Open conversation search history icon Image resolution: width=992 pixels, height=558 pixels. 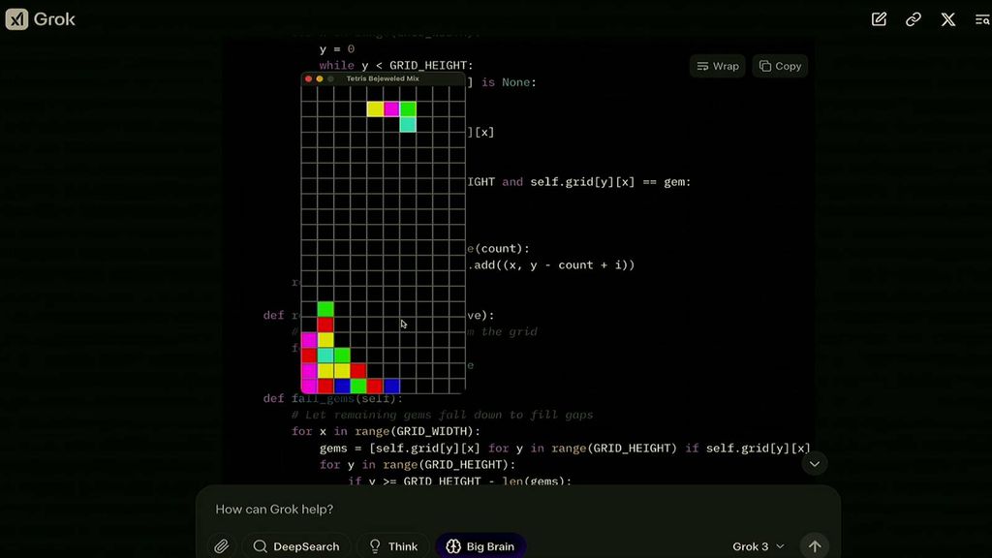pos(980,18)
